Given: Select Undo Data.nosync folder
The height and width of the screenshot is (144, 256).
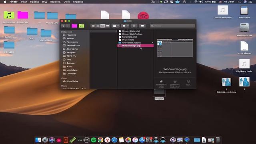Looking at the screenshot, I should 136,43.
